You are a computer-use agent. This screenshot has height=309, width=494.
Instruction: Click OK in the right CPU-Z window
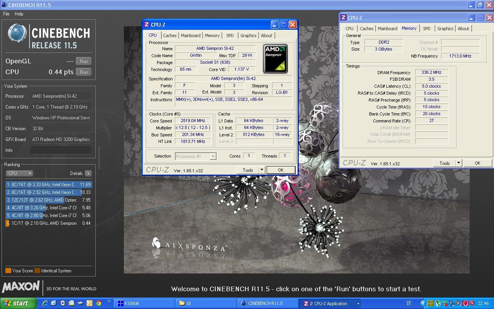point(477,163)
